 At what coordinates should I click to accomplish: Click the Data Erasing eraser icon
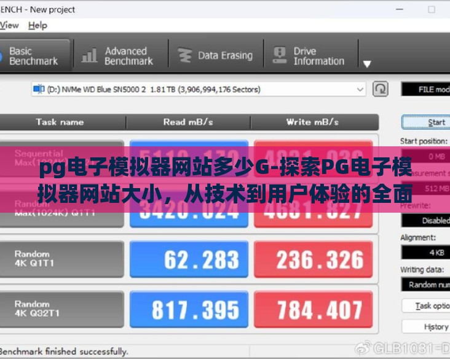click(x=185, y=55)
